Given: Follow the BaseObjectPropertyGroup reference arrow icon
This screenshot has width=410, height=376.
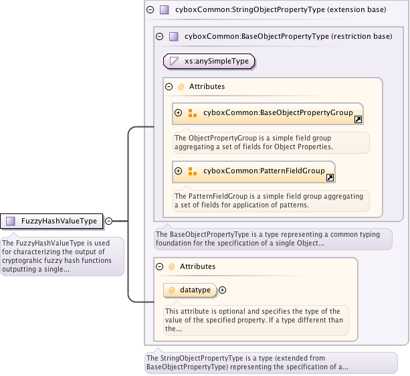Looking at the screenshot, I should [x=358, y=120].
